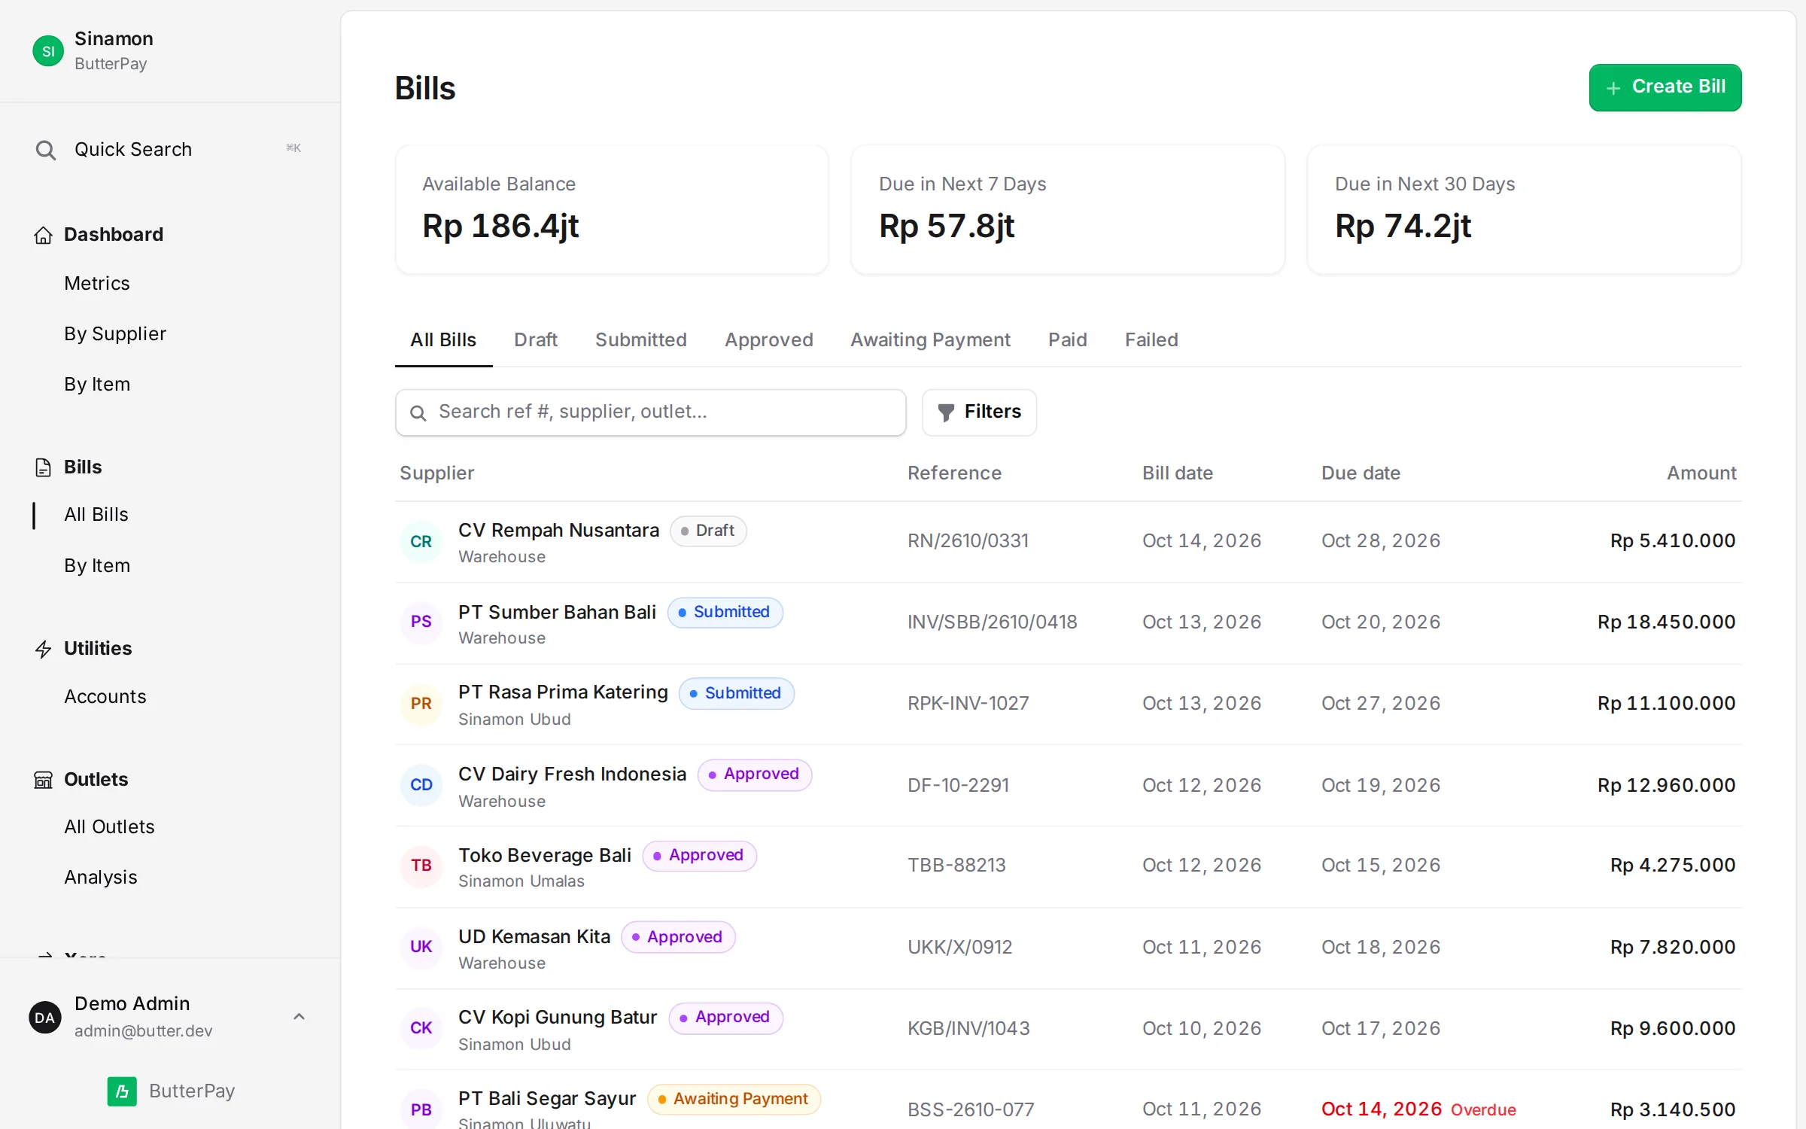Open Metrics in the sidebar
The height and width of the screenshot is (1129, 1806).
click(x=97, y=284)
